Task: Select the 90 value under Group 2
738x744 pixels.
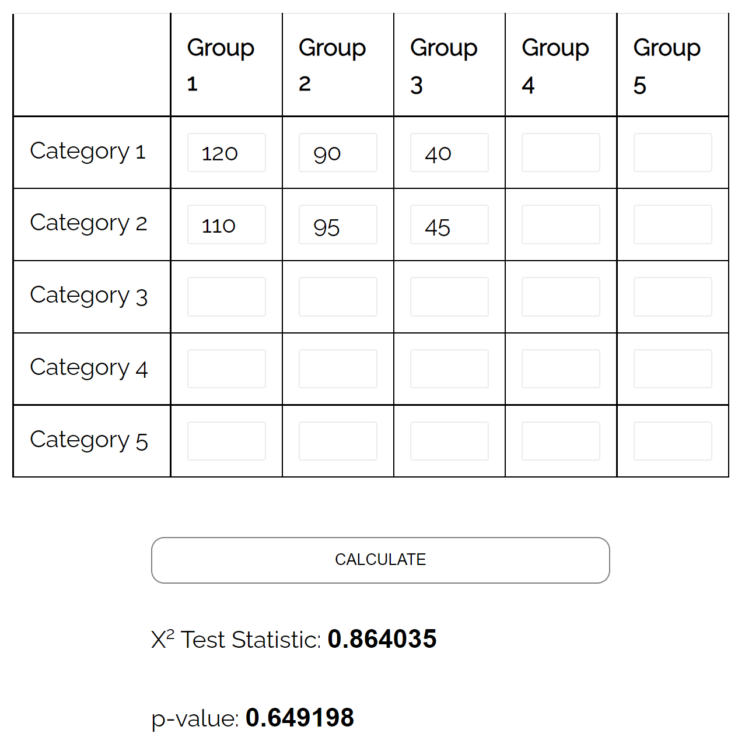Action: (337, 153)
